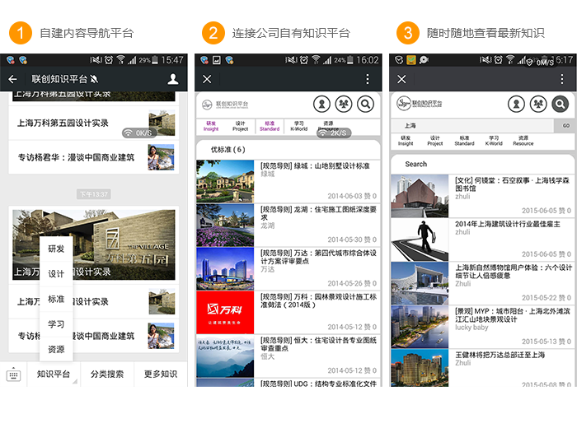Tap 分类搜索 in the bottom bar
Image resolution: width=577 pixels, height=428 pixels.
(107, 374)
